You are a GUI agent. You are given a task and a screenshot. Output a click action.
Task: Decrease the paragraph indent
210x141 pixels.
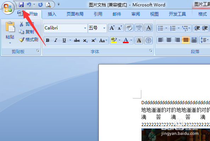coord(197,28)
